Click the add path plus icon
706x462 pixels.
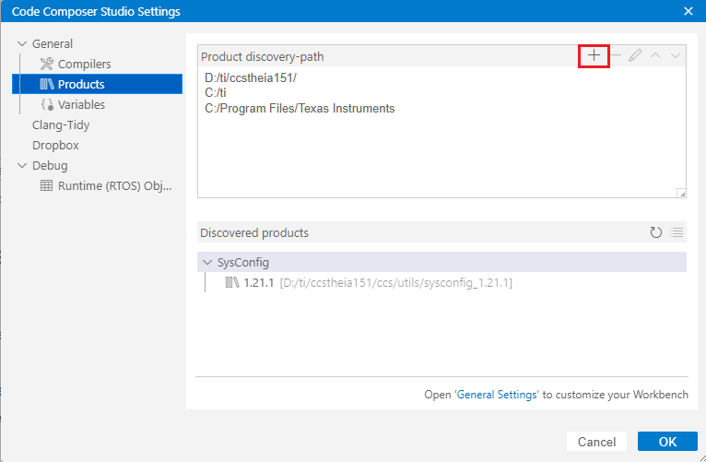(x=594, y=56)
